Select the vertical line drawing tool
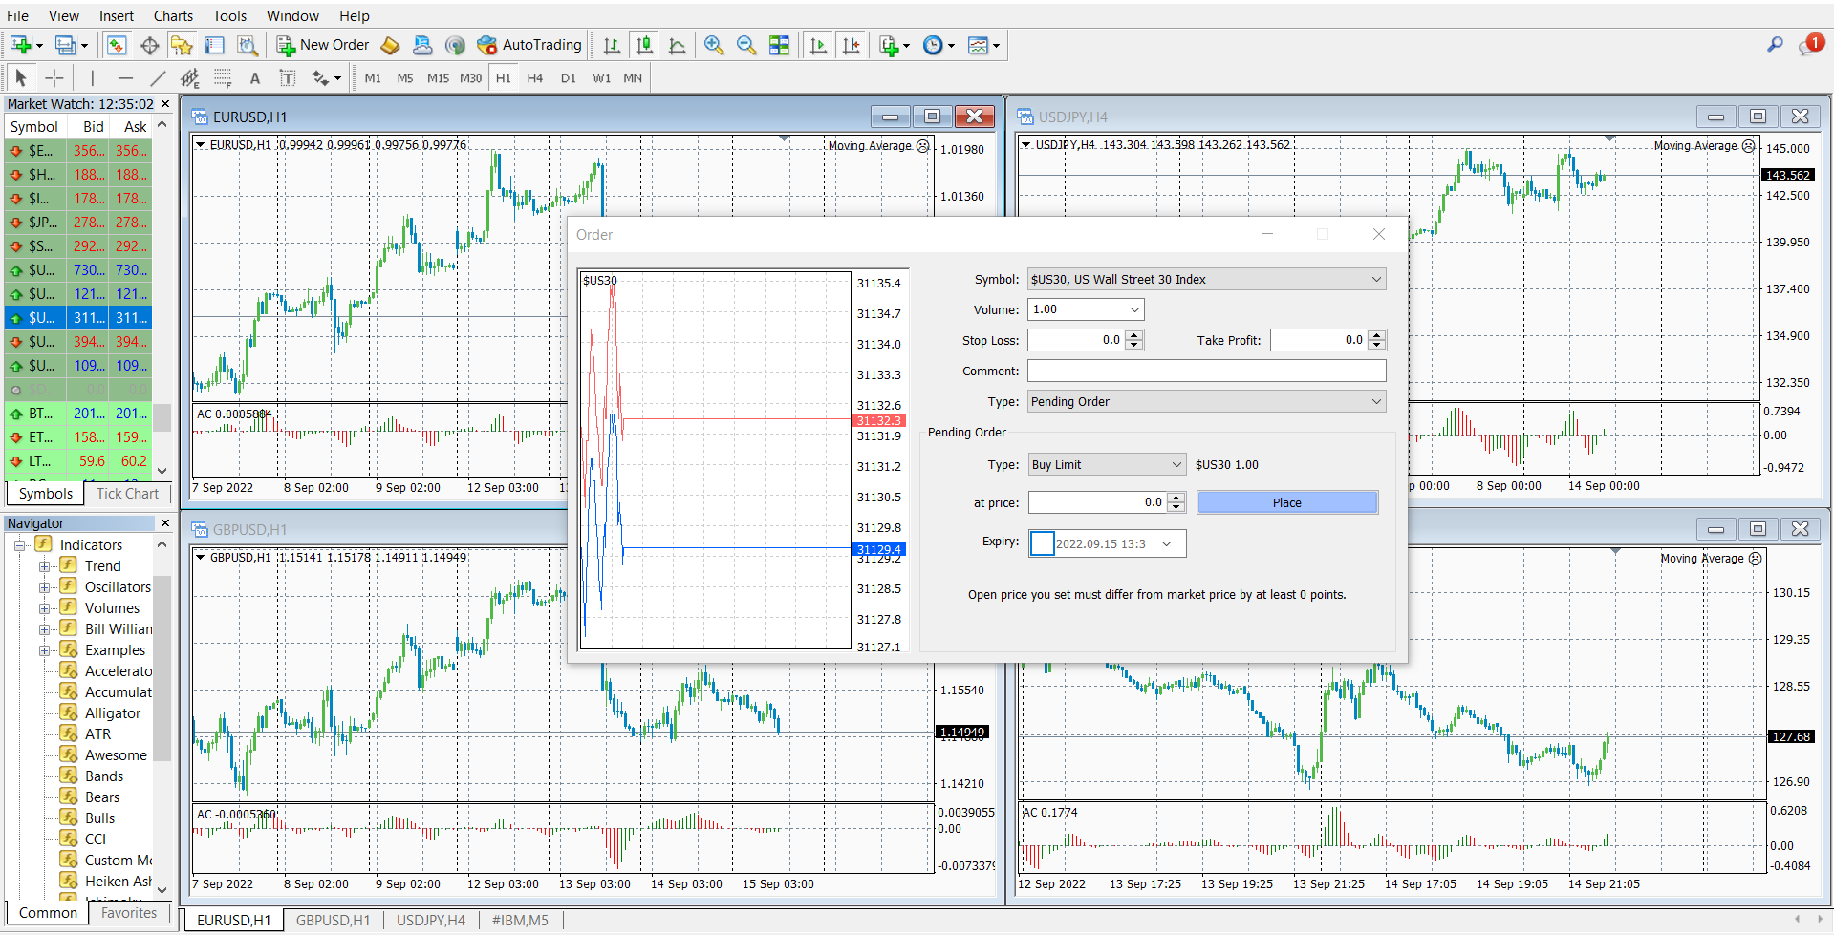 (x=93, y=78)
